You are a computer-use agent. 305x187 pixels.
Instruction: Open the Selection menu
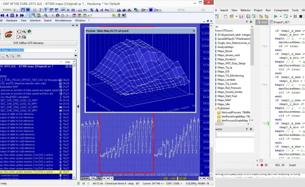tap(35, 20)
